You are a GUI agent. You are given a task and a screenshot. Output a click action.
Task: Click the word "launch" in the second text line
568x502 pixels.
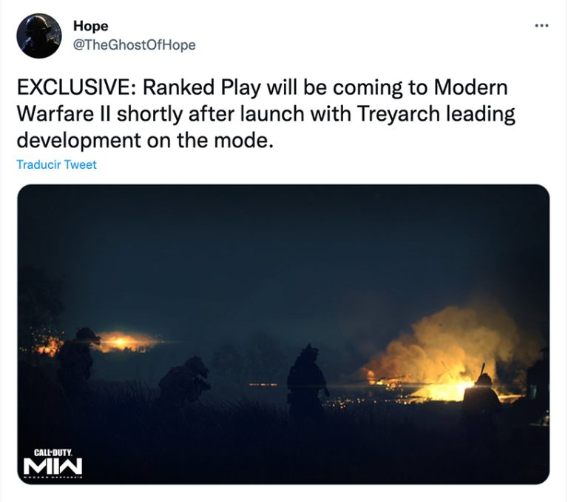(x=272, y=115)
